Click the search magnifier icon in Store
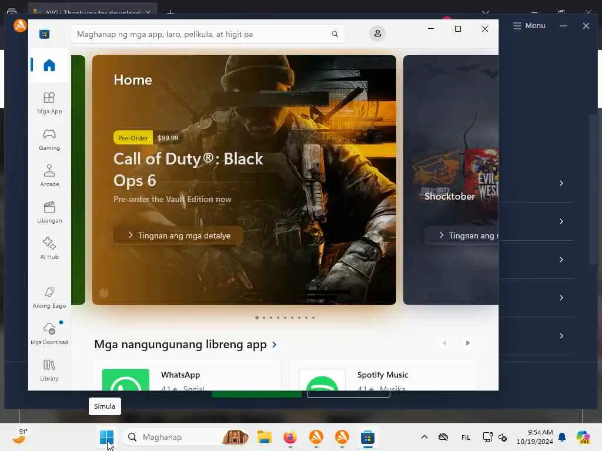The width and height of the screenshot is (602, 451). (x=335, y=34)
